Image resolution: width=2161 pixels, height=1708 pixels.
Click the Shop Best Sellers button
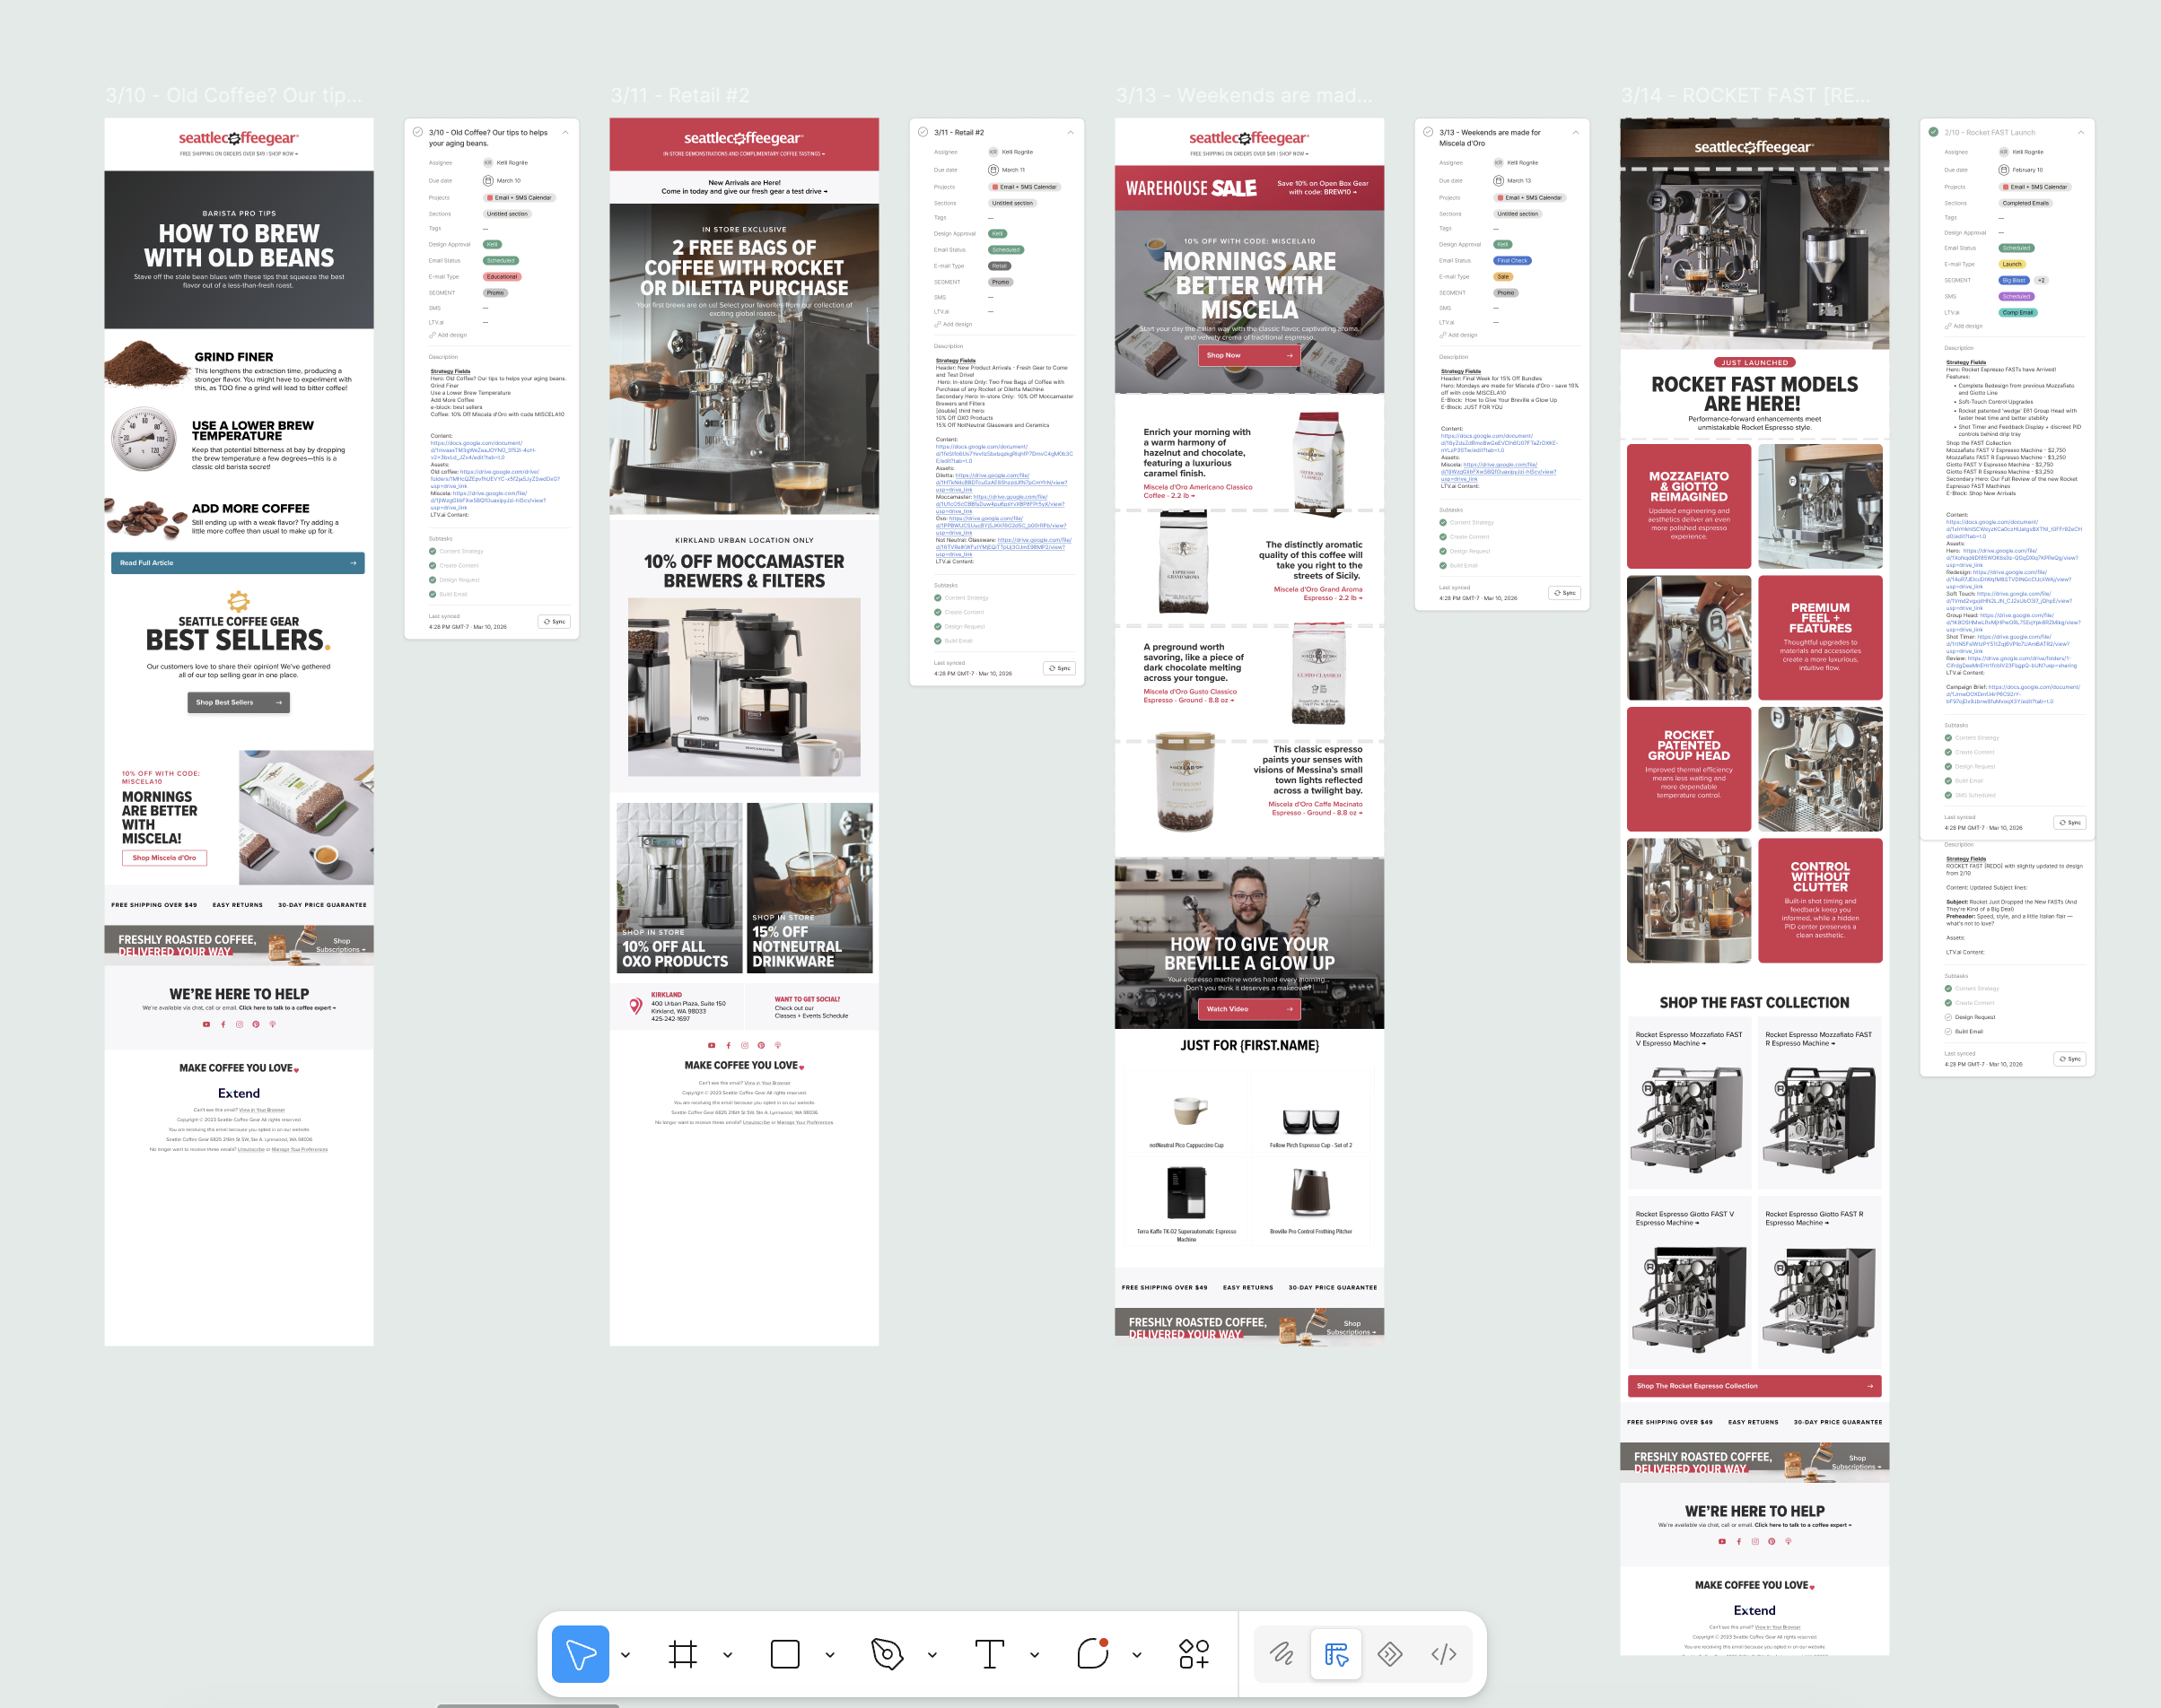[x=238, y=702]
